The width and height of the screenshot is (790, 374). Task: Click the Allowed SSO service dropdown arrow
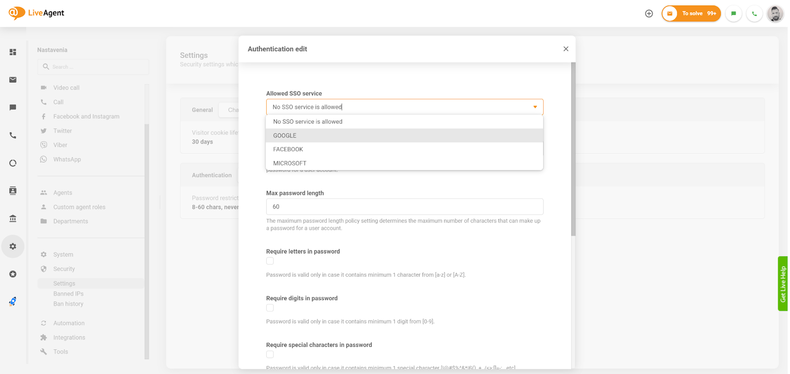[535, 107]
